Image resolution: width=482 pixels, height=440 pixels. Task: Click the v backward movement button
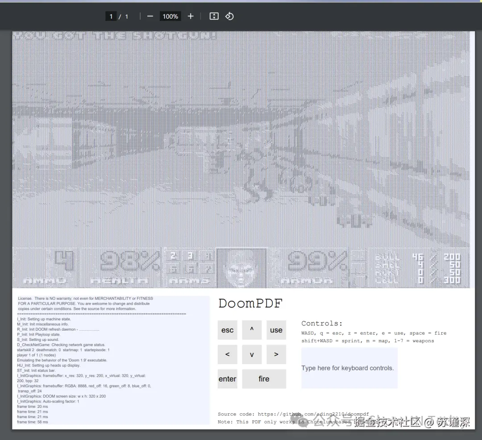[x=252, y=354]
